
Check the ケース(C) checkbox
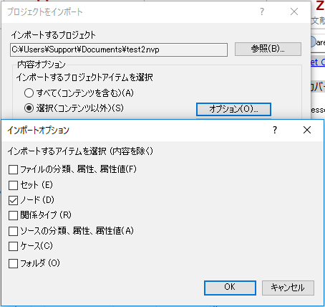[13, 246]
